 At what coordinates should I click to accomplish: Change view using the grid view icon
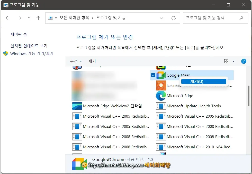226,61
